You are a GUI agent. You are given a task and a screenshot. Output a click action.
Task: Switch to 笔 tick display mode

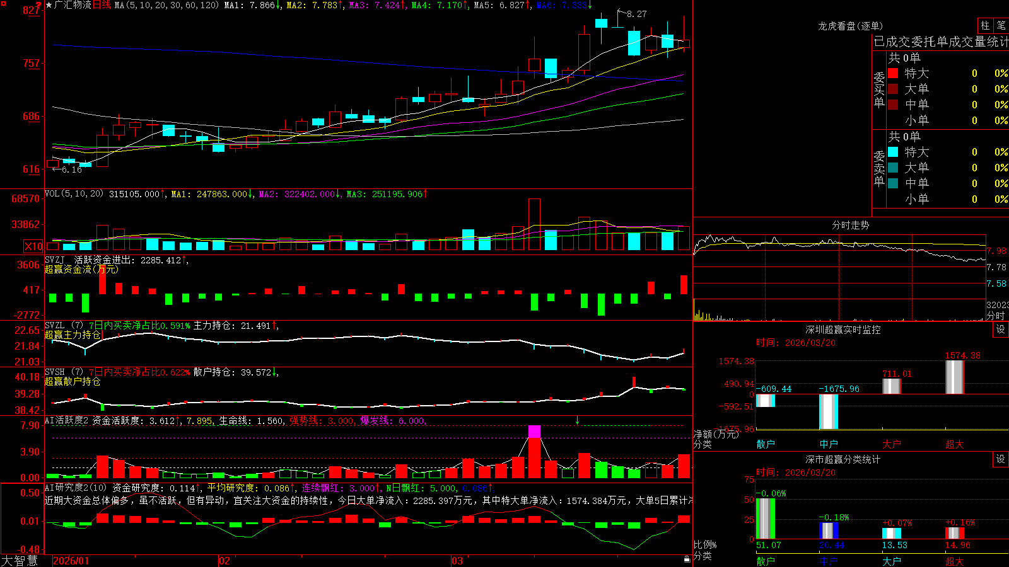1001,26
